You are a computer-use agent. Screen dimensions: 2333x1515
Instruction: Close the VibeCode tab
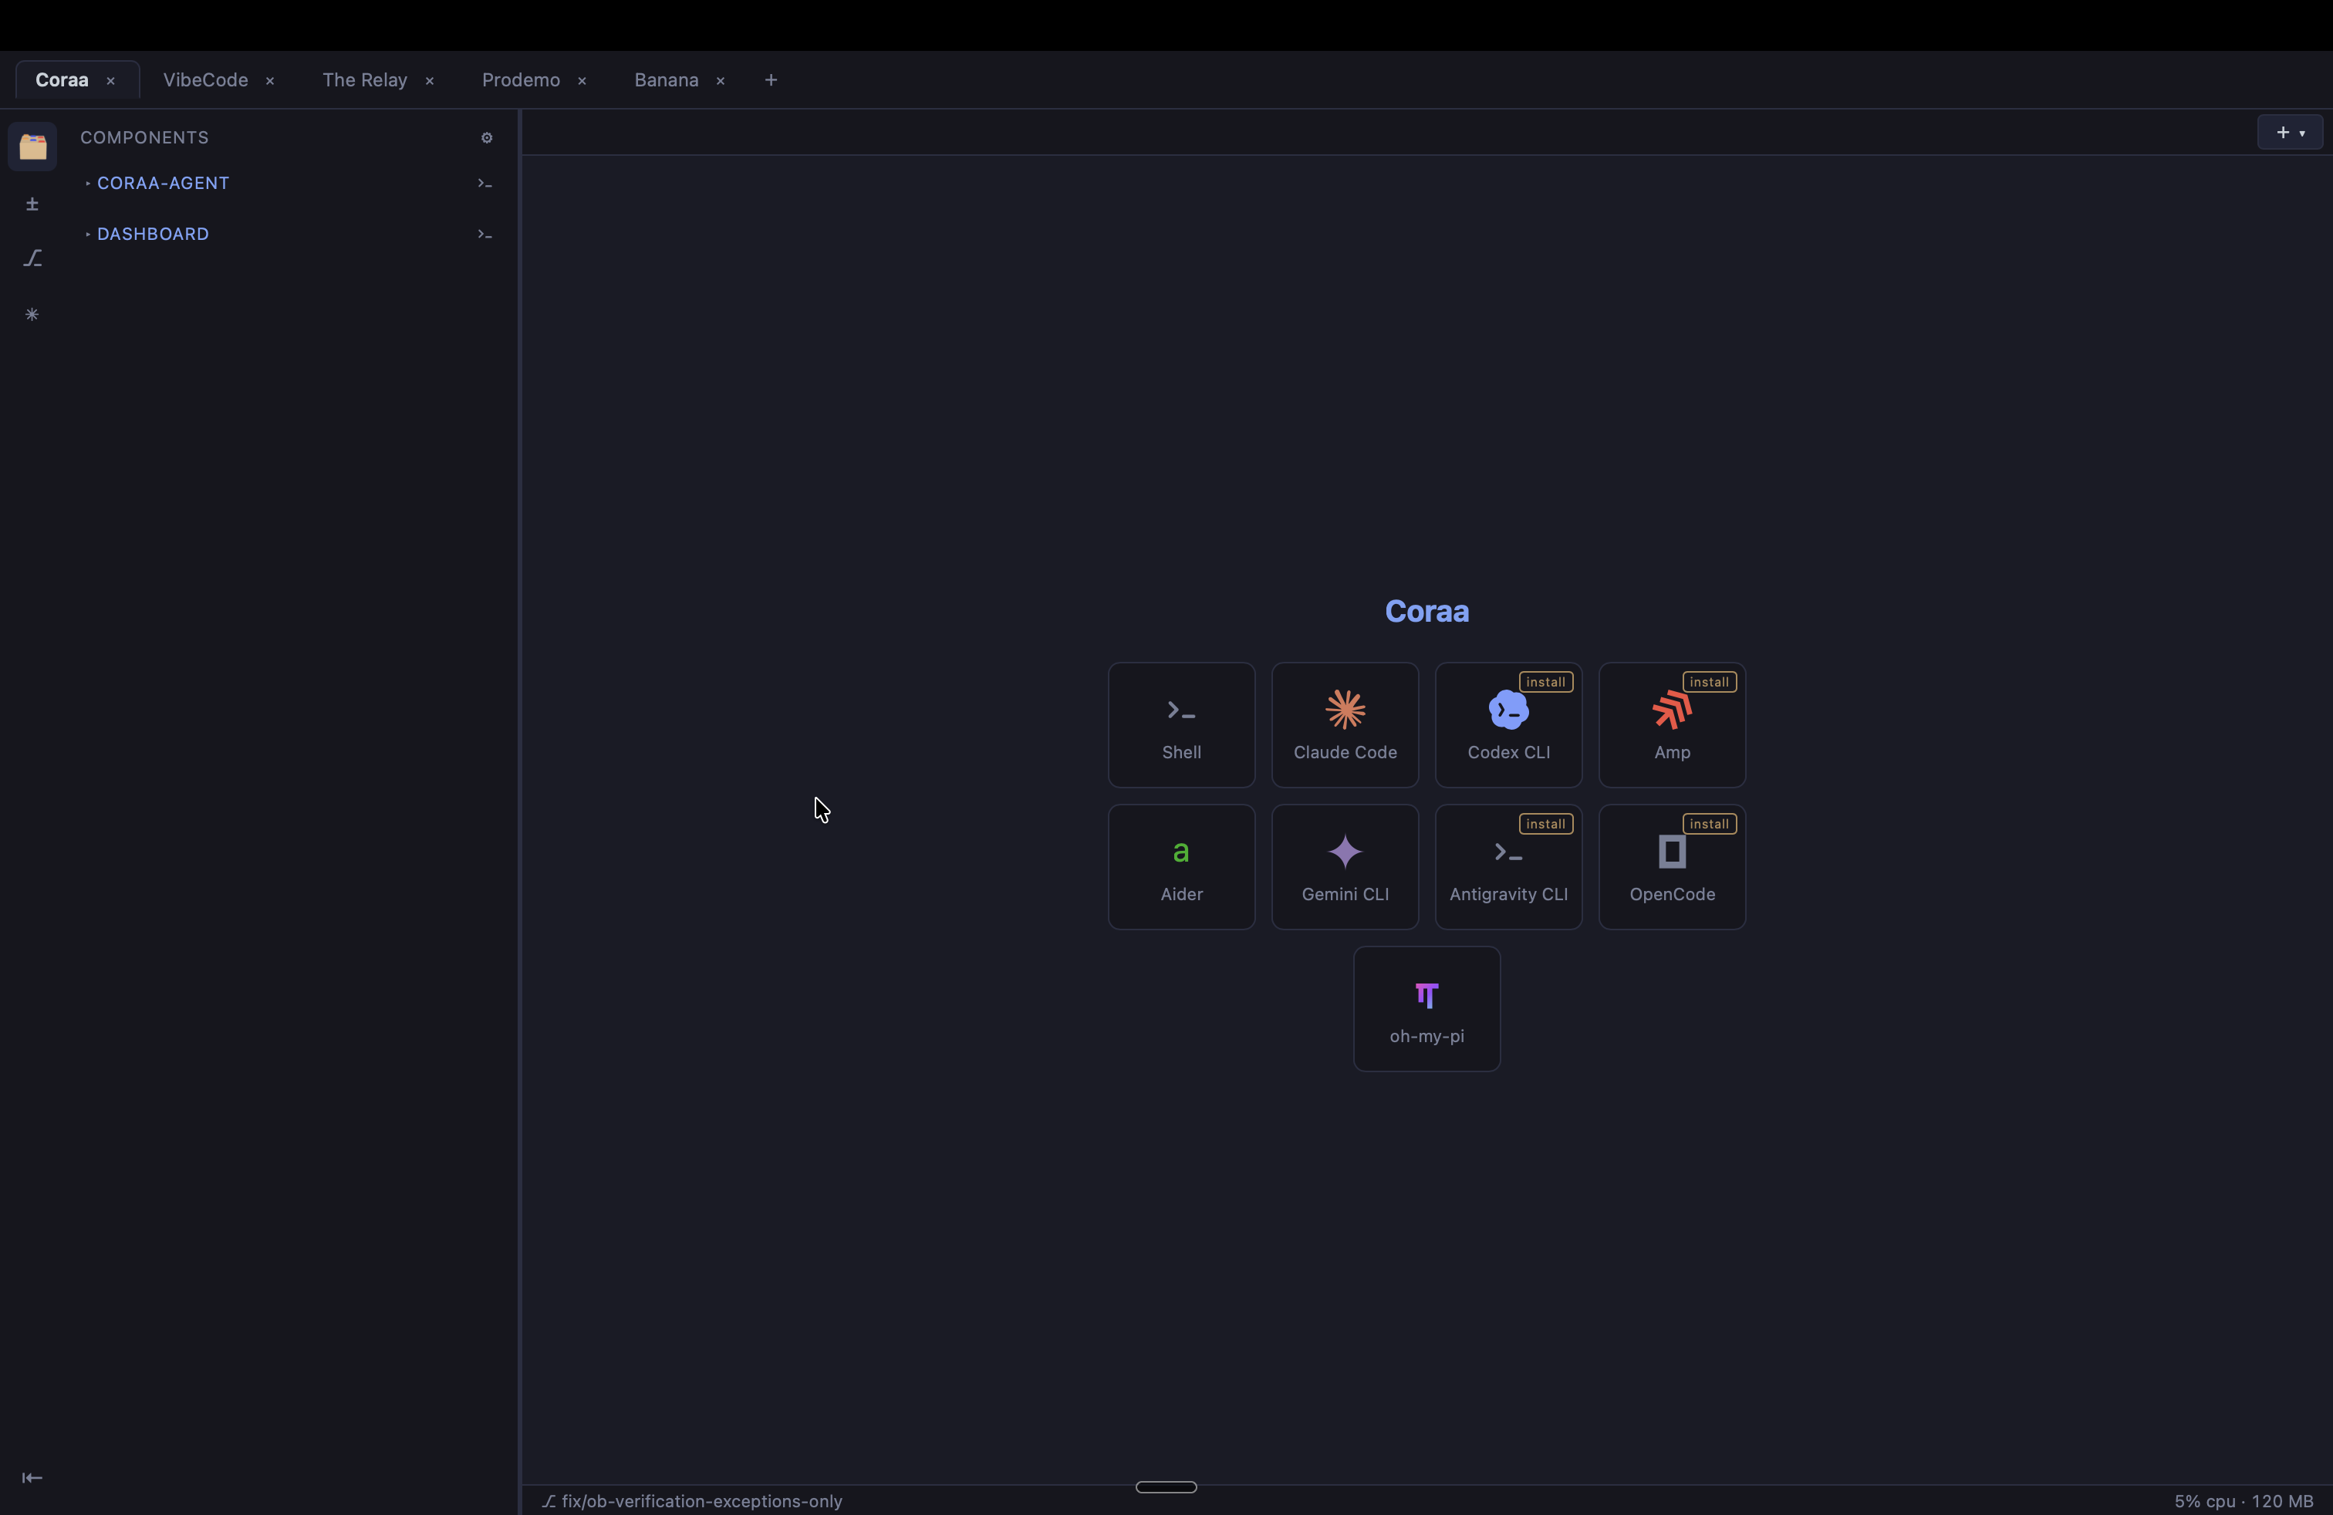(x=269, y=81)
